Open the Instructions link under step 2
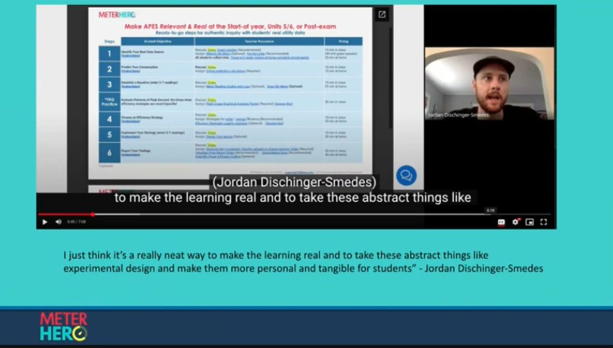 tap(131, 71)
